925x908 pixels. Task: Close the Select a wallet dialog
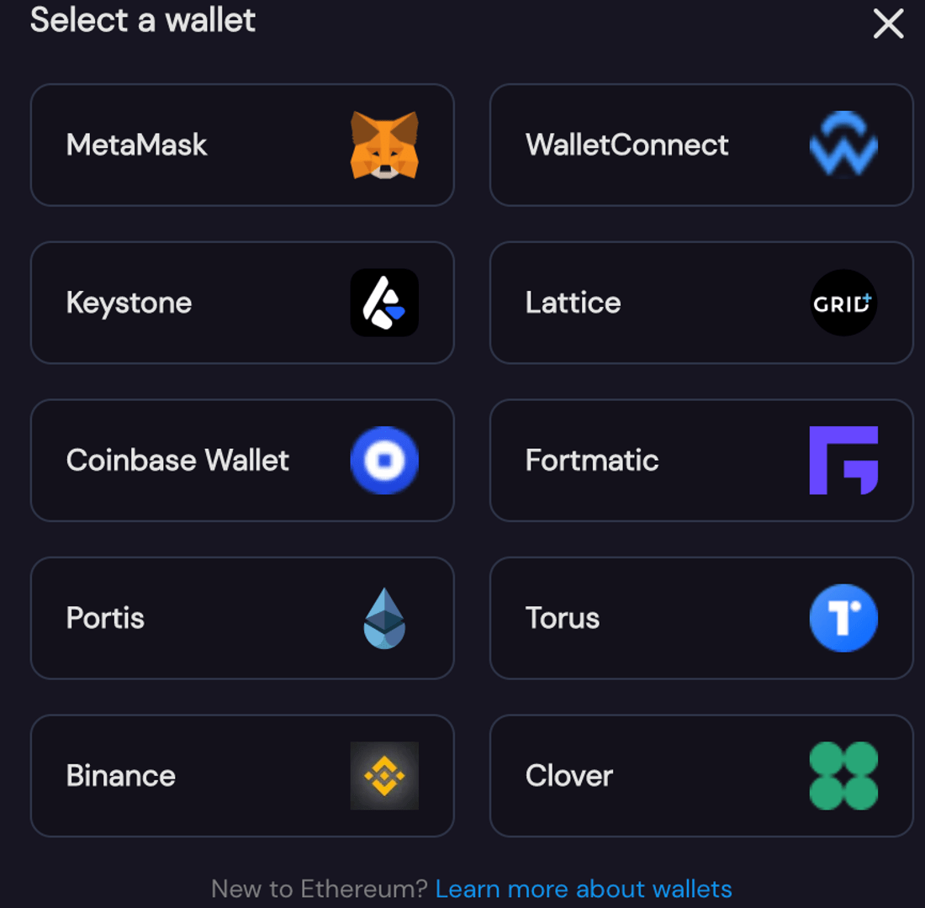coord(888,24)
